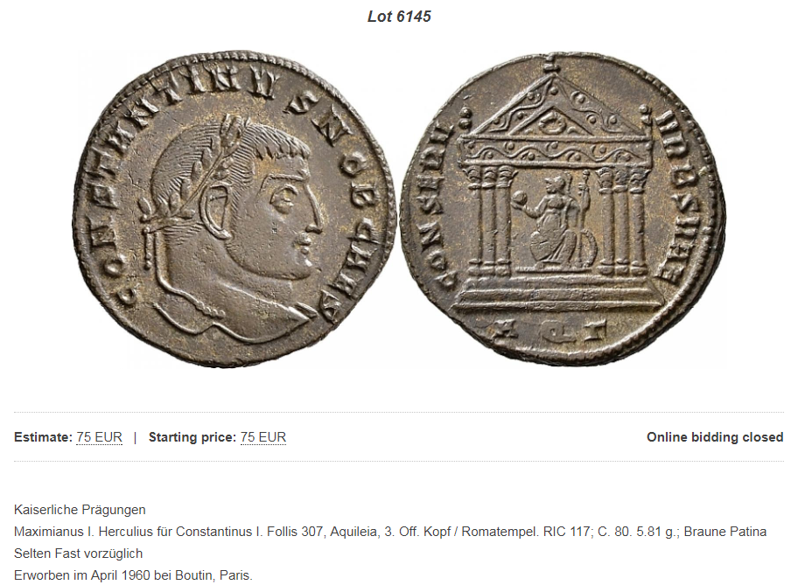The width and height of the screenshot is (798, 585).
Task: Click the Braune Patina text
Action: pos(725,532)
